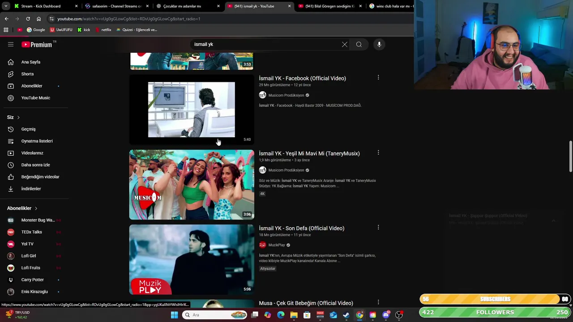The image size is (573, 322).
Task: Start voice search with microphone icon
Action: 379,44
